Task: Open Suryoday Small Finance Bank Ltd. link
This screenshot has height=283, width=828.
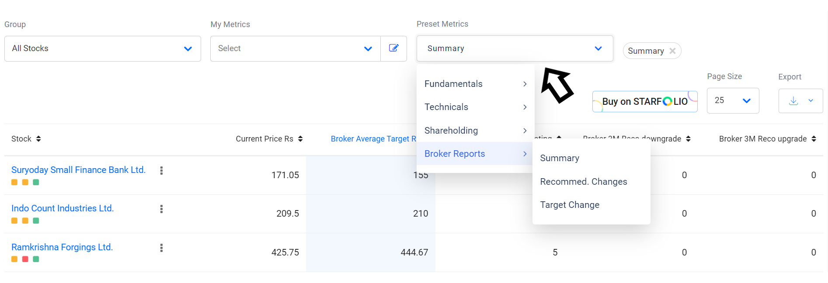Action: pyautogui.click(x=78, y=170)
